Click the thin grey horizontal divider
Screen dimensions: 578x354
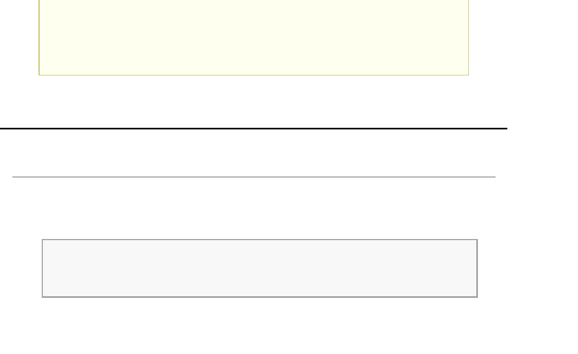254,176
